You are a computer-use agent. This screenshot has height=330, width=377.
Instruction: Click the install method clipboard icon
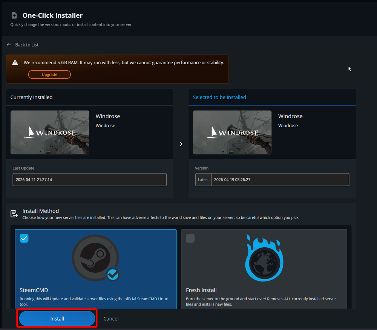[x=14, y=213]
